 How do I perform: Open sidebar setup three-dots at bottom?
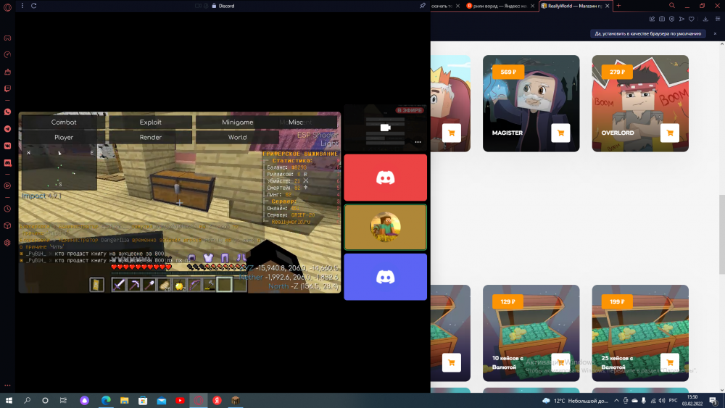tap(7, 385)
